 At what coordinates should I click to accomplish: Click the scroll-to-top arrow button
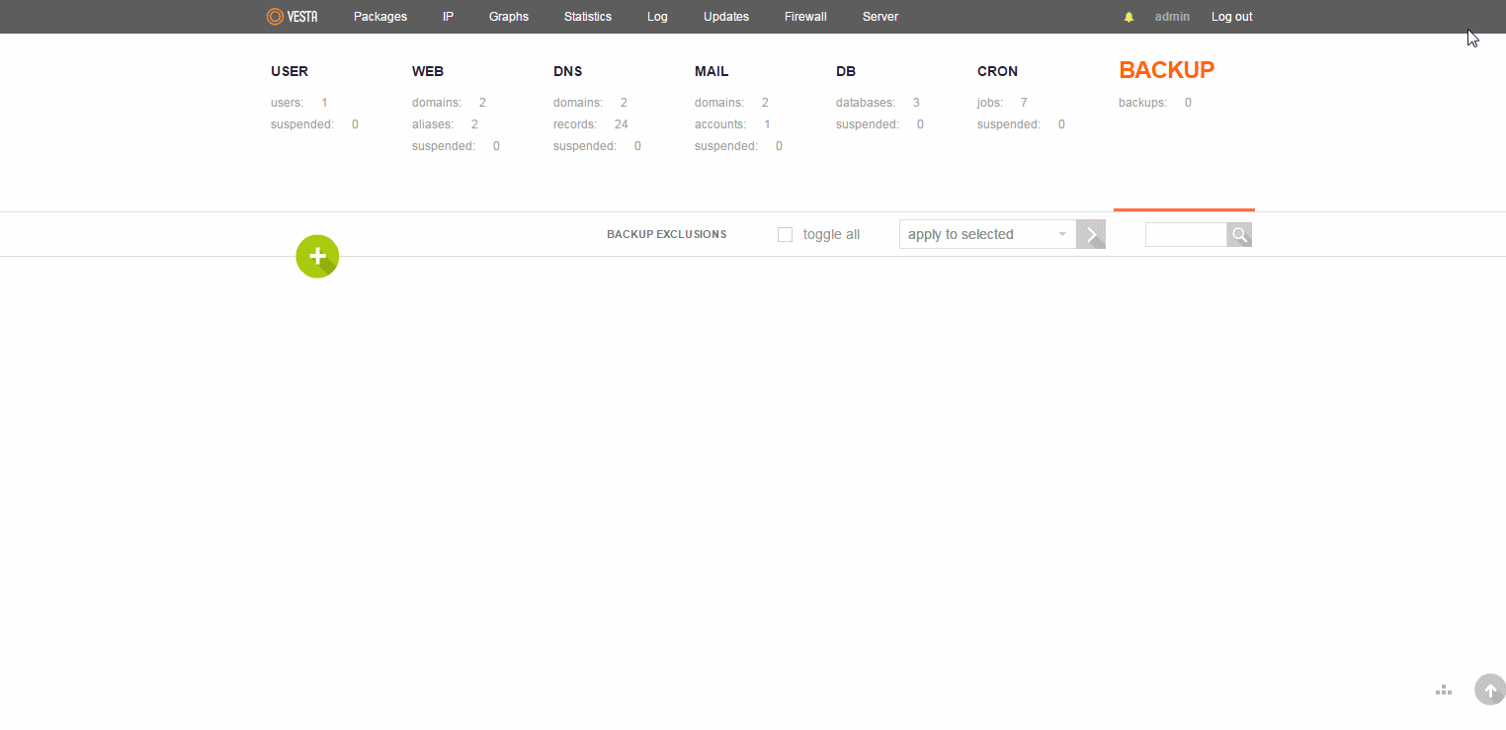tap(1490, 689)
